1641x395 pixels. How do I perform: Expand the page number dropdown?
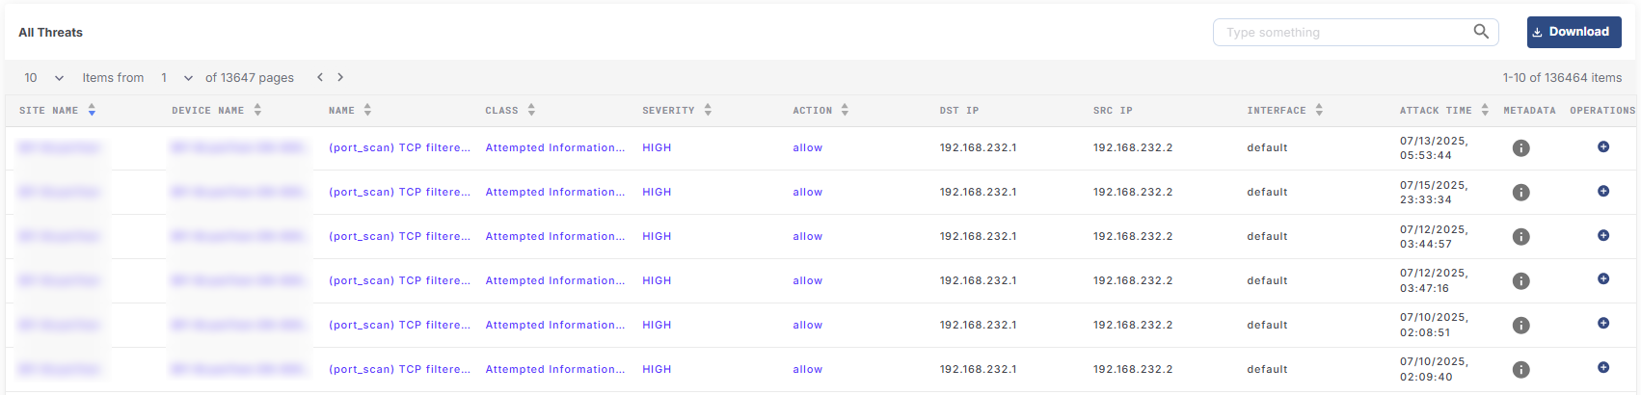(176, 78)
